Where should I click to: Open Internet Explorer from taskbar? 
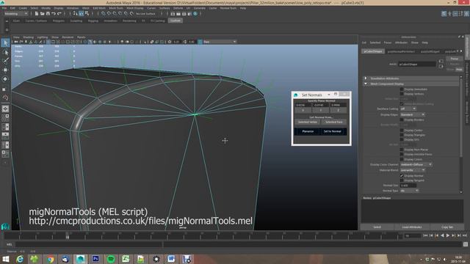pos(20,259)
